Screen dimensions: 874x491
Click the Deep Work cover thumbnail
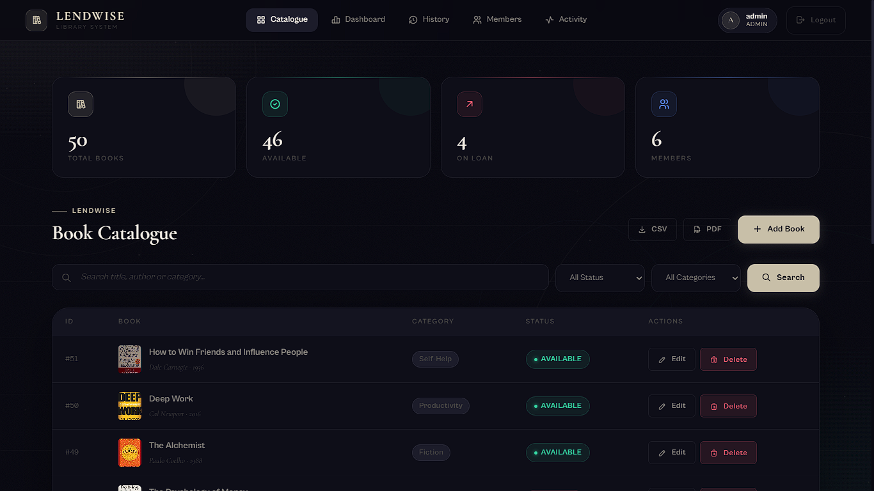(x=130, y=406)
